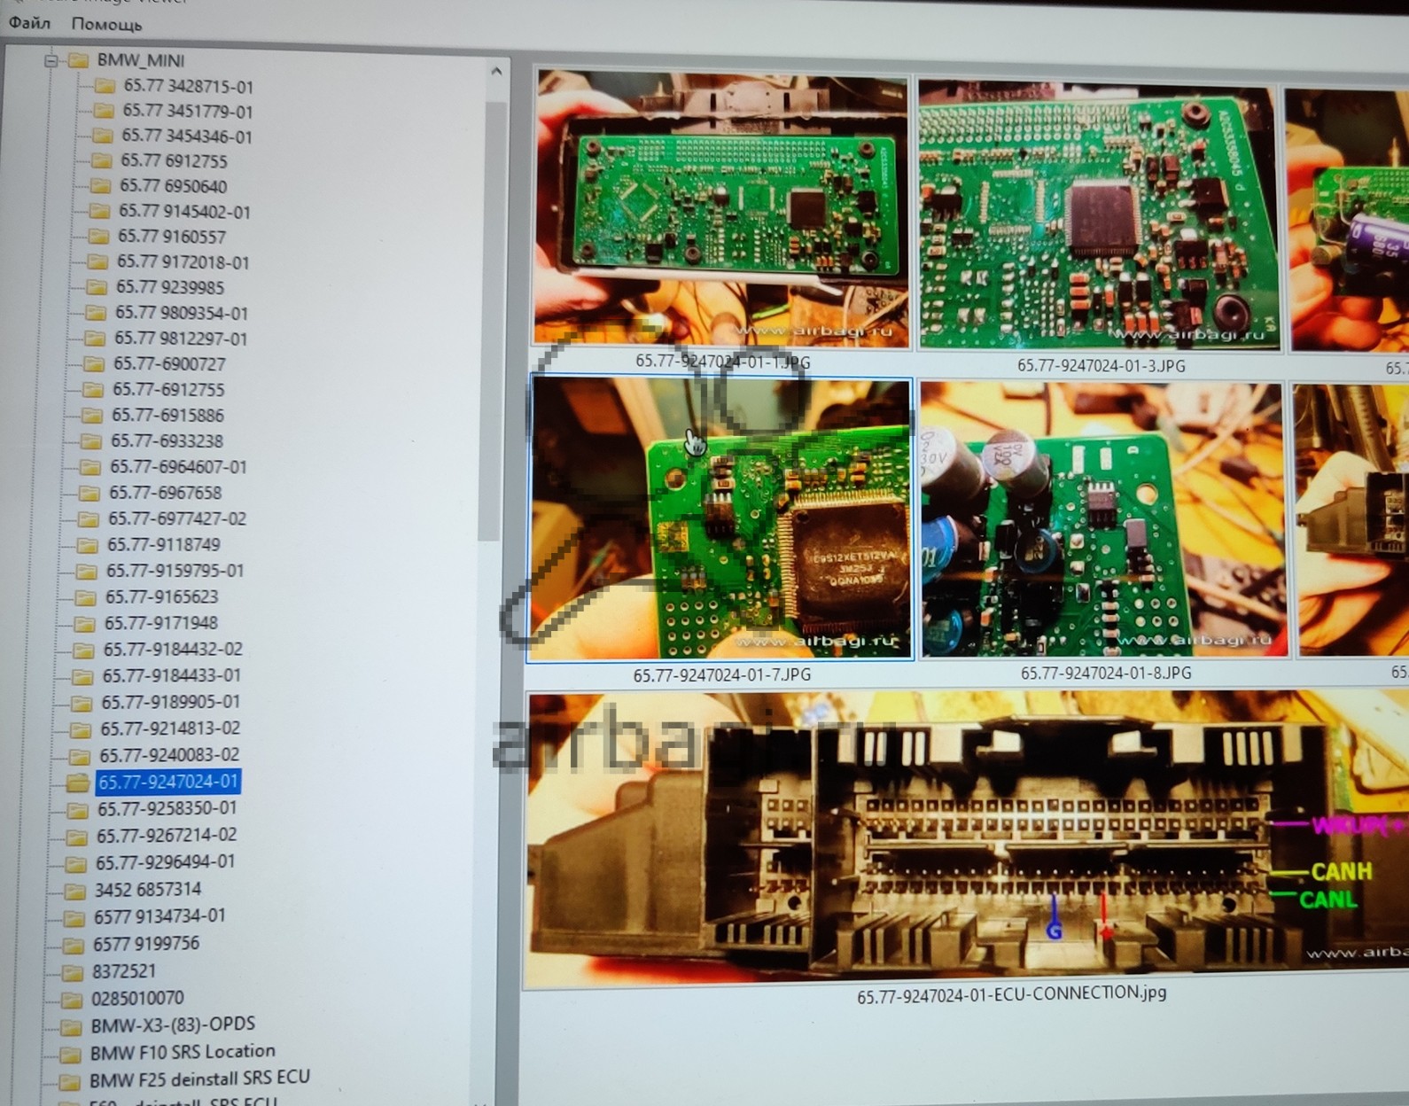Open thumbnail 65.77-9247024-01-3.JPG board close-up

pyautogui.click(x=1098, y=214)
